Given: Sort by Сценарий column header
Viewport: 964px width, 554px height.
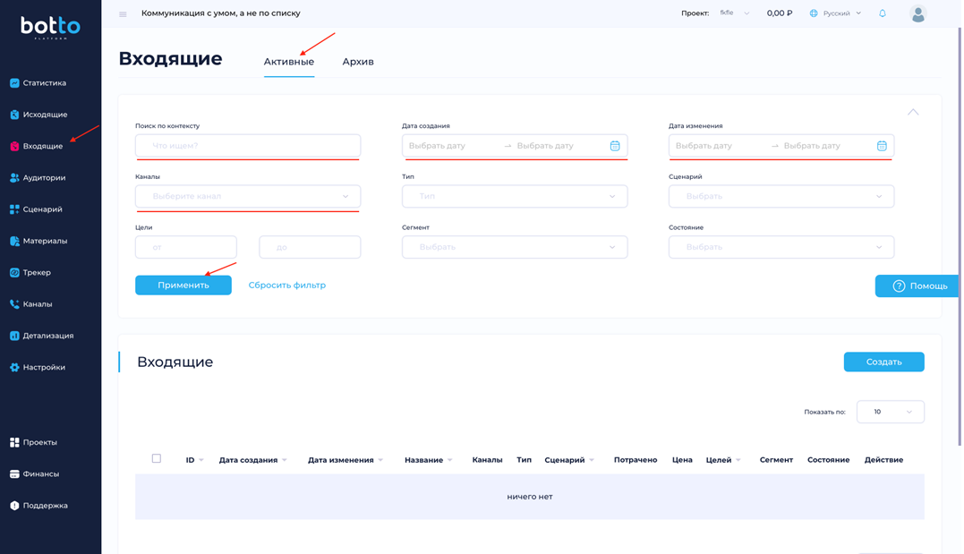Looking at the screenshot, I should pyautogui.click(x=569, y=460).
